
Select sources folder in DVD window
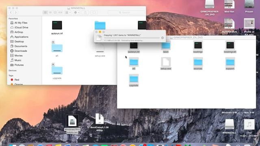(198, 62)
